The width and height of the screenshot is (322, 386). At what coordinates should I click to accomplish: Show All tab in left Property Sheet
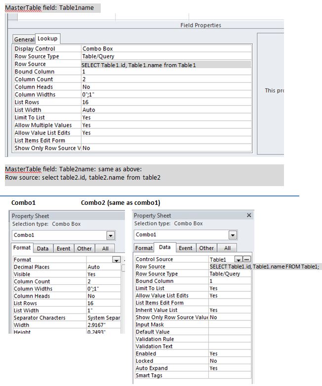coord(105,248)
